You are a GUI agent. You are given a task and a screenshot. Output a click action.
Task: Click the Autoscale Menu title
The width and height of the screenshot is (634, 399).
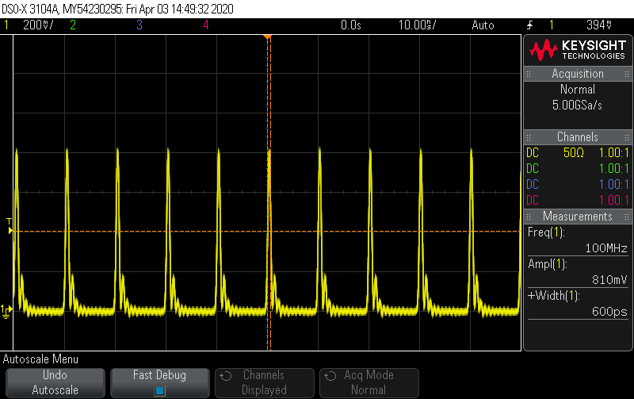[x=40, y=359]
